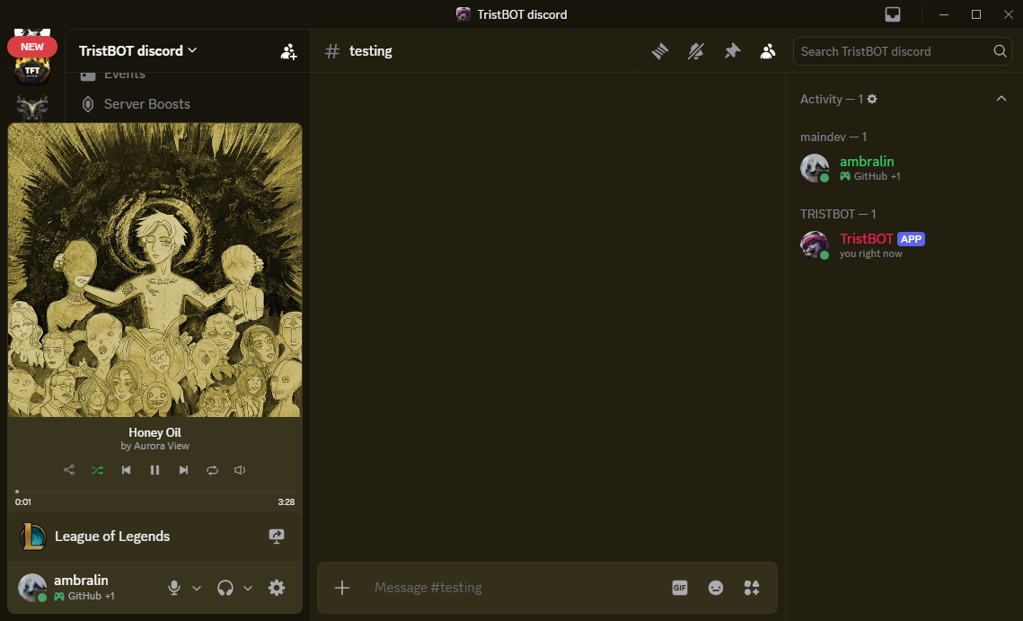
Task: Open TristBOT in the member list
Action: [x=904, y=244]
